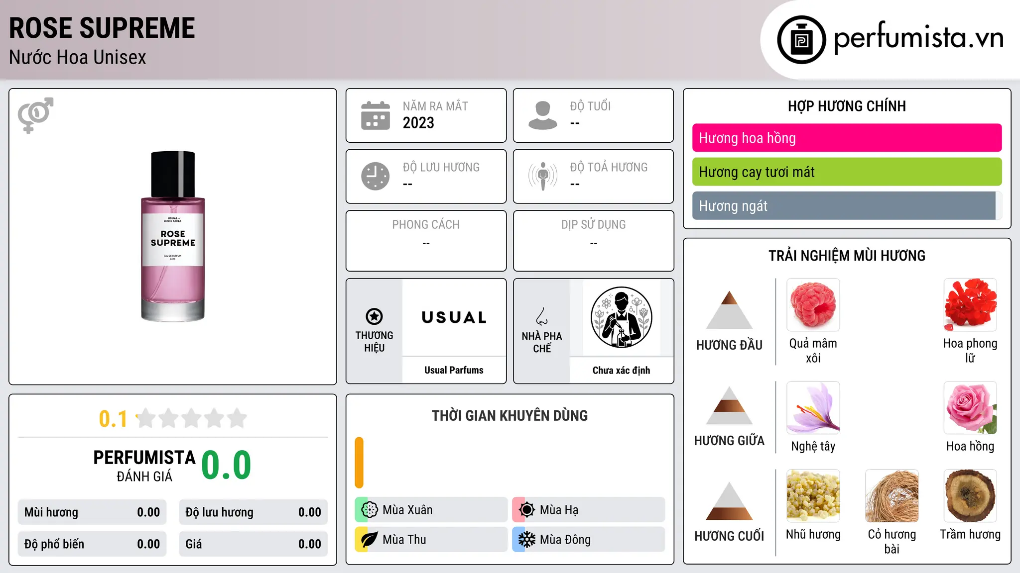The image size is (1020, 573).
Task: Click the perfumer illustration circle icon
Action: pyautogui.click(x=621, y=317)
